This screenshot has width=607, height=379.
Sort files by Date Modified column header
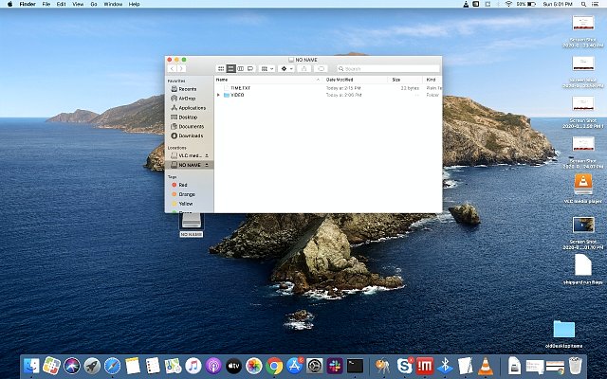click(x=341, y=80)
